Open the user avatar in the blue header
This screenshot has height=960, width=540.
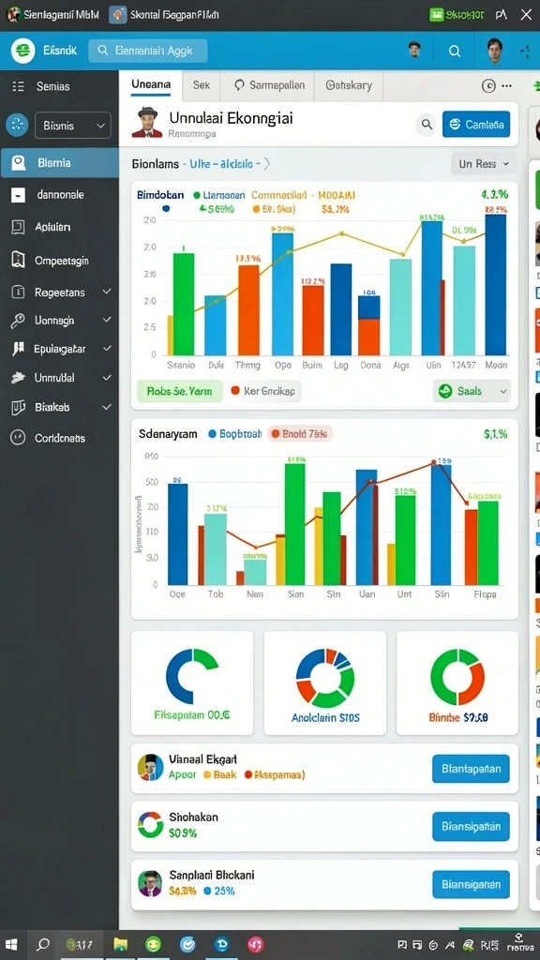click(x=495, y=51)
